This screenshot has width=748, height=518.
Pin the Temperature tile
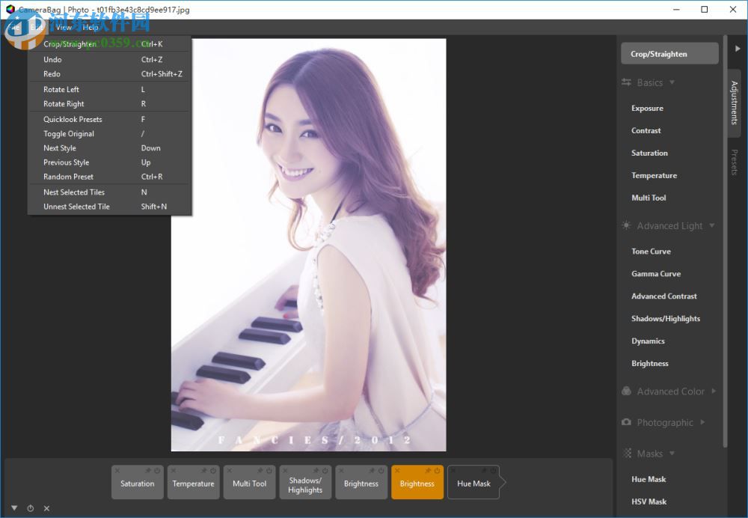204,470
